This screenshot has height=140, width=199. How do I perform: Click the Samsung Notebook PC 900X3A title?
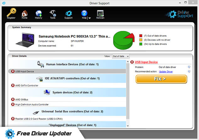(x=75, y=36)
